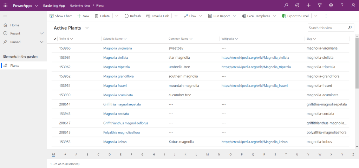Open the task flow target icon
Screen dimensions: 359x168
click(297, 5)
